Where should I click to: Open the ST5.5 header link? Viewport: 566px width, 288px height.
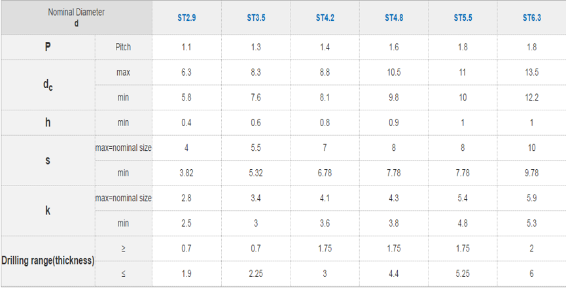pyautogui.click(x=463, y=18)
